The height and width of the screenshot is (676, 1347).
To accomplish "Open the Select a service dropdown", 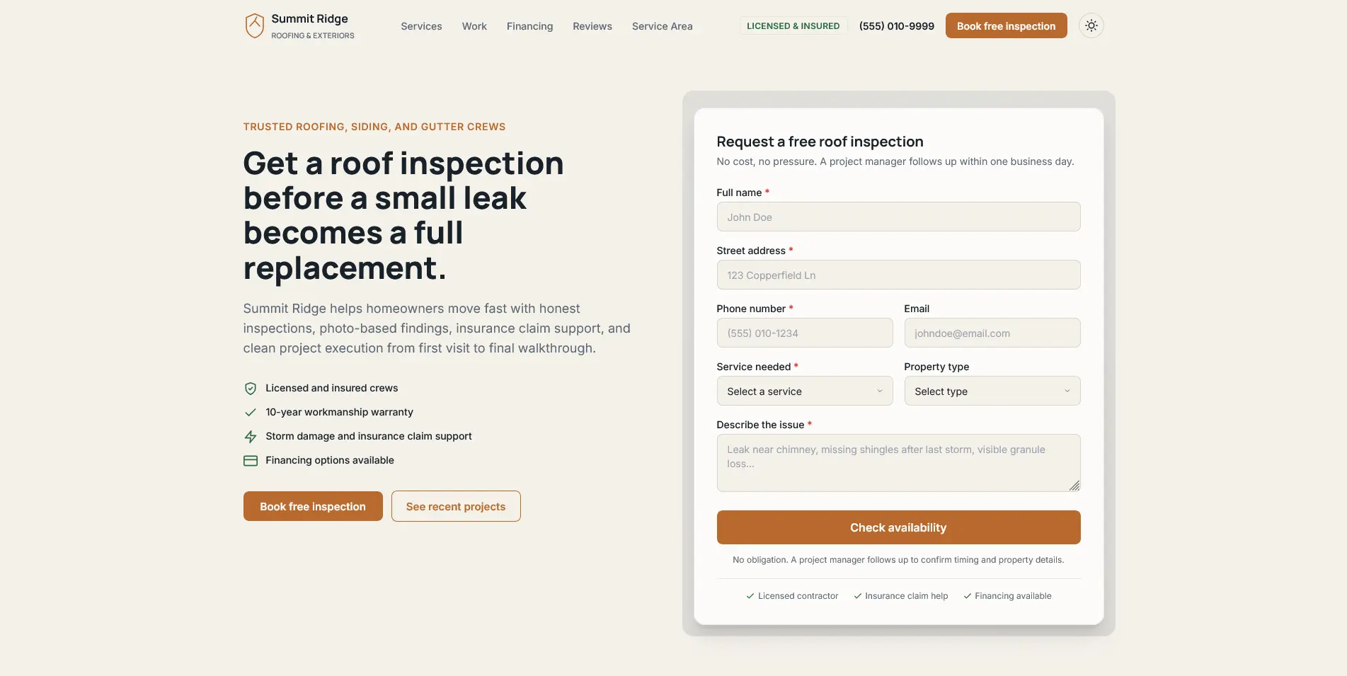I will coord(805,391).
